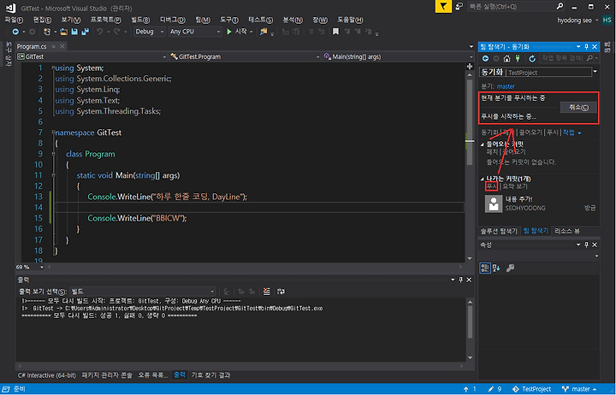Click the Property Pages wrench icon
This screenshot has width=616, height=395.
point(510,268)
